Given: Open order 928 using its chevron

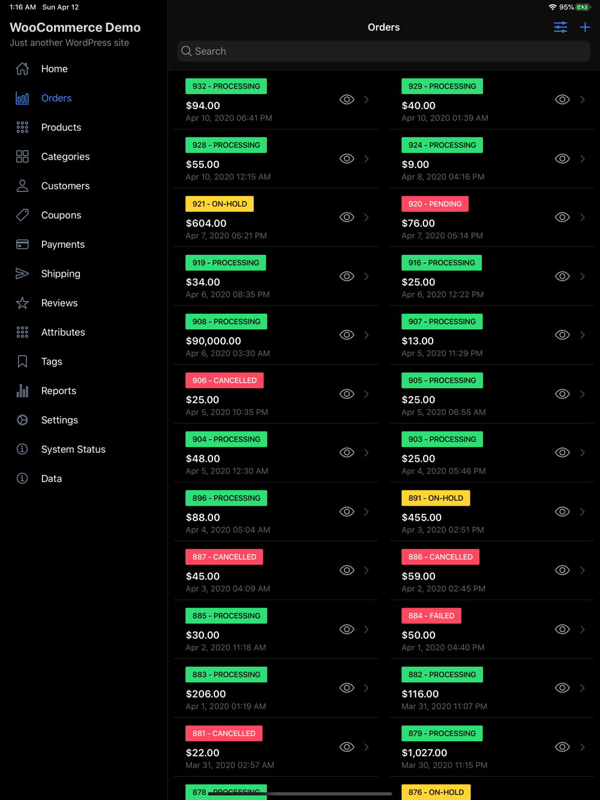Looking at the screenshot, I should [x=366, y=158].
